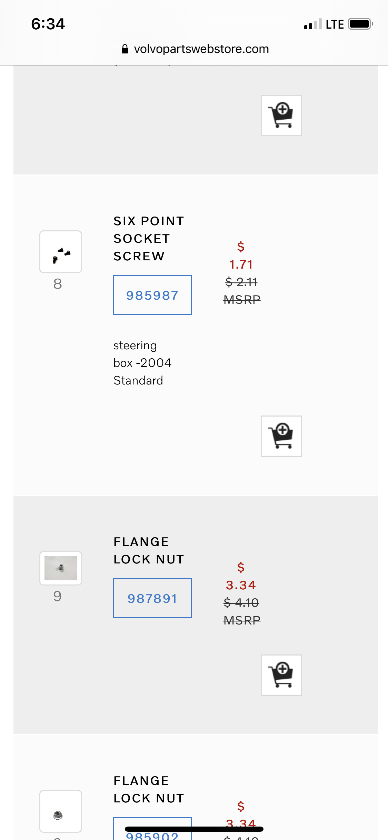Tap the Six Point Socket Screw title
388x840 pixels.
point(149,238)
